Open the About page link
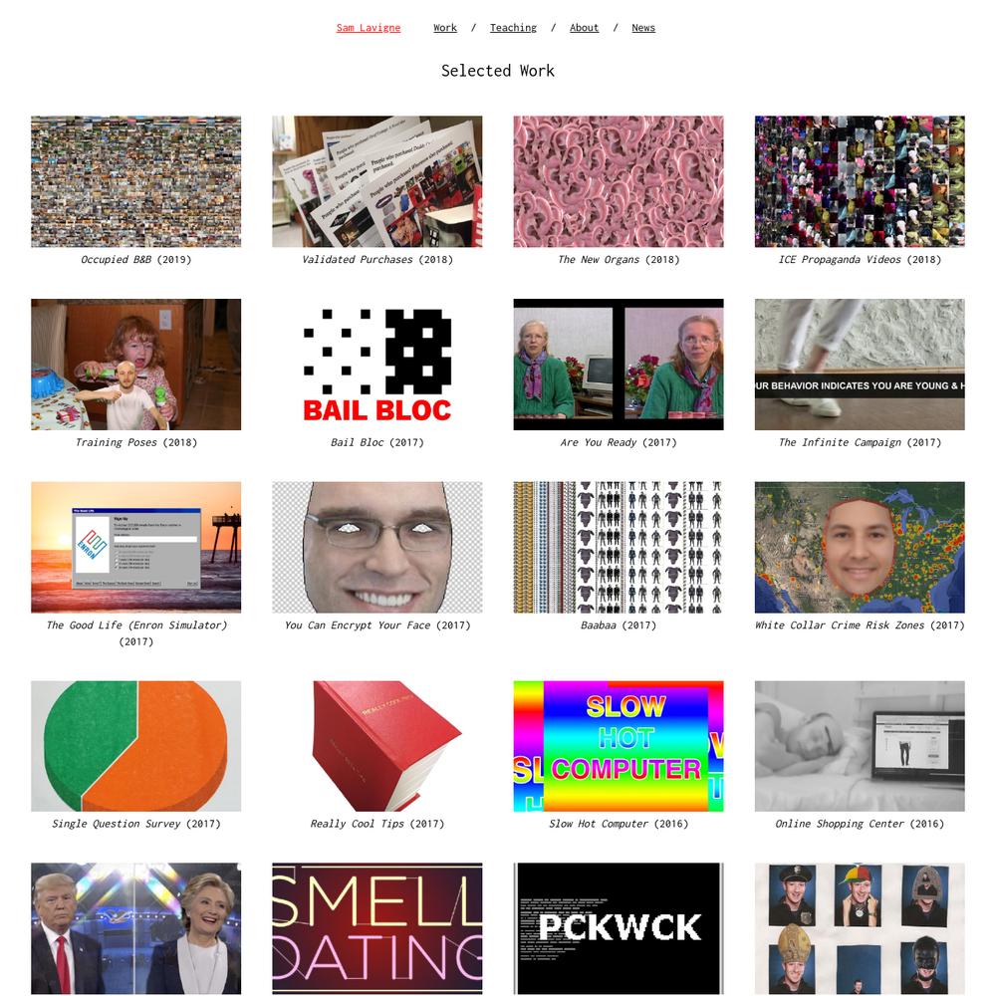The width and height of the screenshot is (996, 996). coord(584,27)
